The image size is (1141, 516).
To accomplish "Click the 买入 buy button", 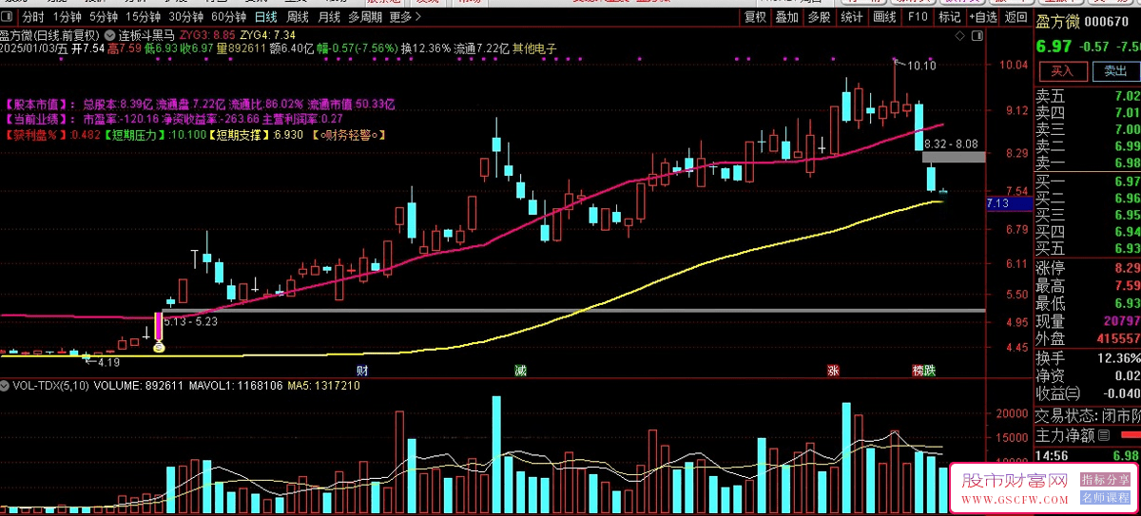I will coord(1061,71).
